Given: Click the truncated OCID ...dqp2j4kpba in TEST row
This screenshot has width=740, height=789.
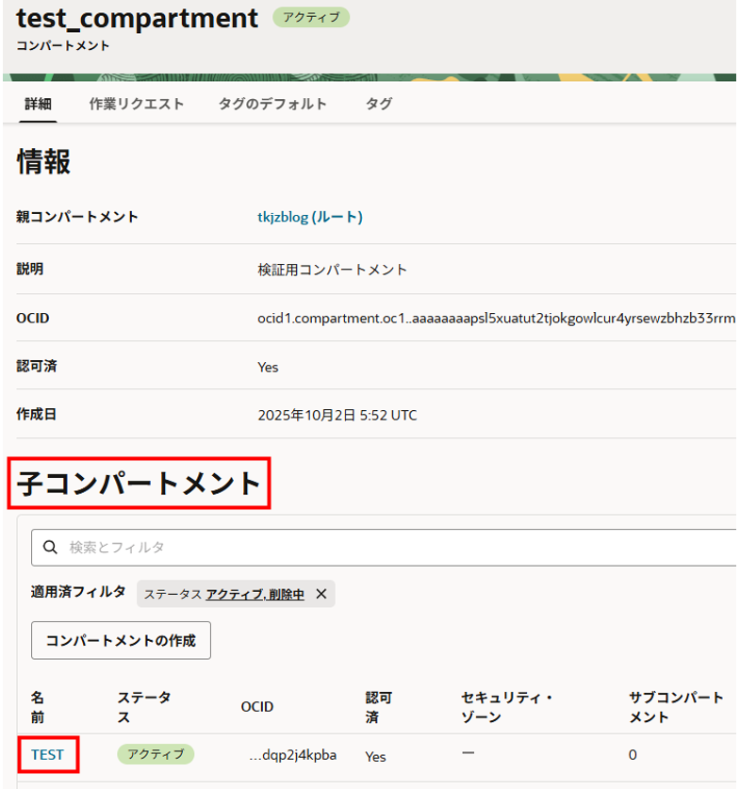Looking at the screenshot, I should click(x=293, y=755).
